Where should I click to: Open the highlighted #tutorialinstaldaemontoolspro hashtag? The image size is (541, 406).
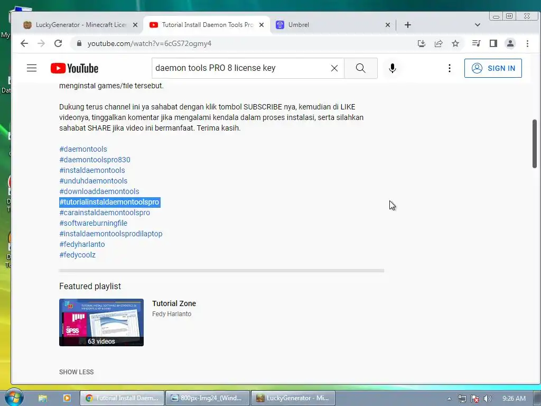click(110, 202)
